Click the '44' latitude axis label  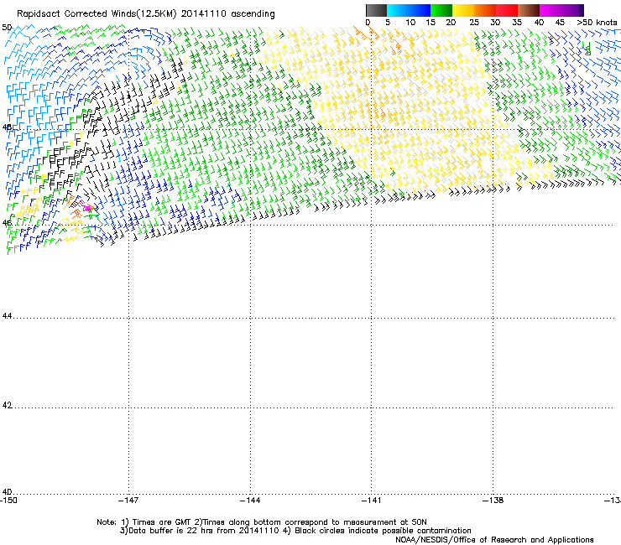(x=7, y=316)
